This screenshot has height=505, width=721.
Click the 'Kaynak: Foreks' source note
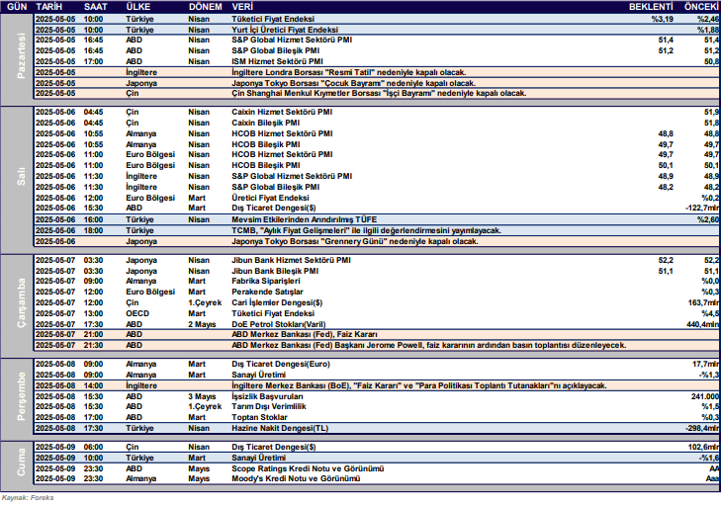[28, 498]
